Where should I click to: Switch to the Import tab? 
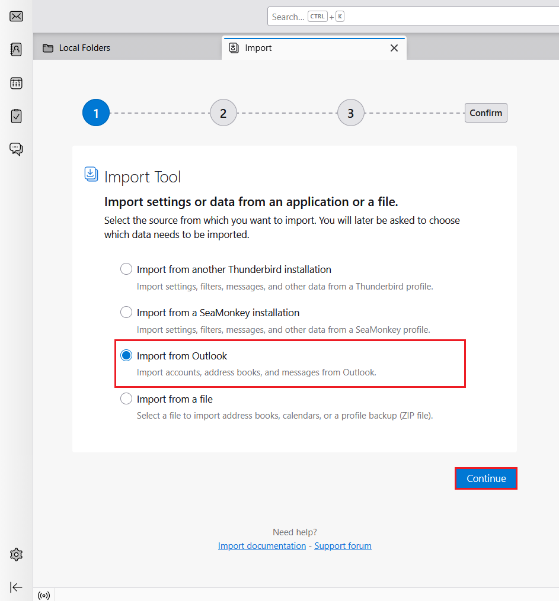coord(314,48)
